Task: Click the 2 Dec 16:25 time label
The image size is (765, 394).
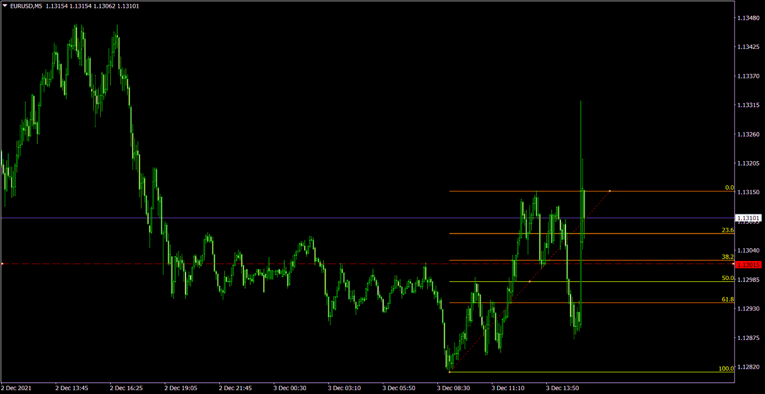Action: point(126,387)
